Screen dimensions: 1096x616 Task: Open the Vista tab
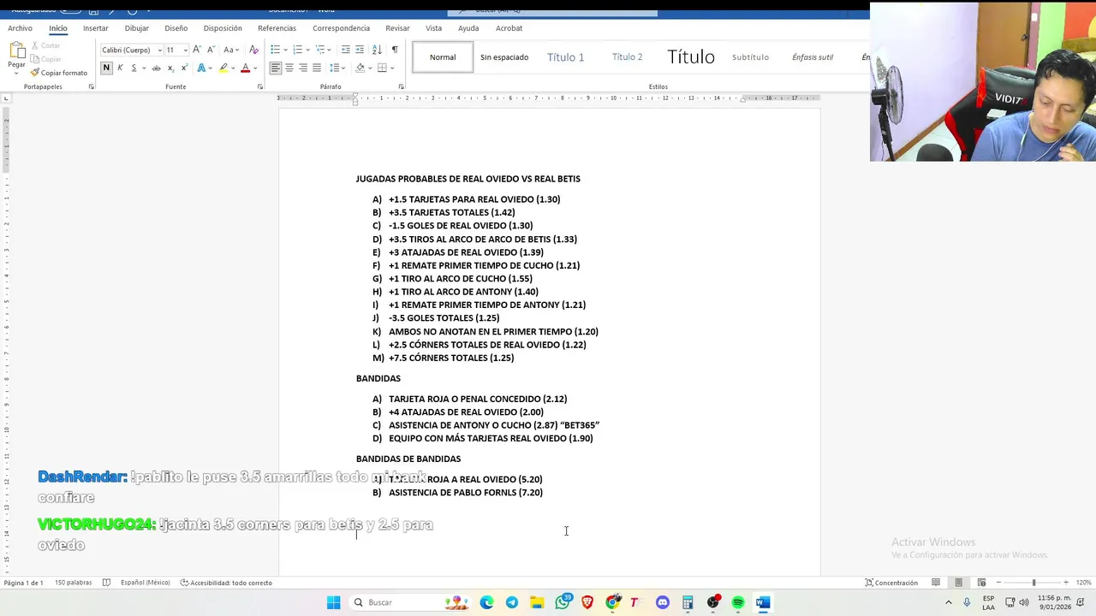click(433, 28)
